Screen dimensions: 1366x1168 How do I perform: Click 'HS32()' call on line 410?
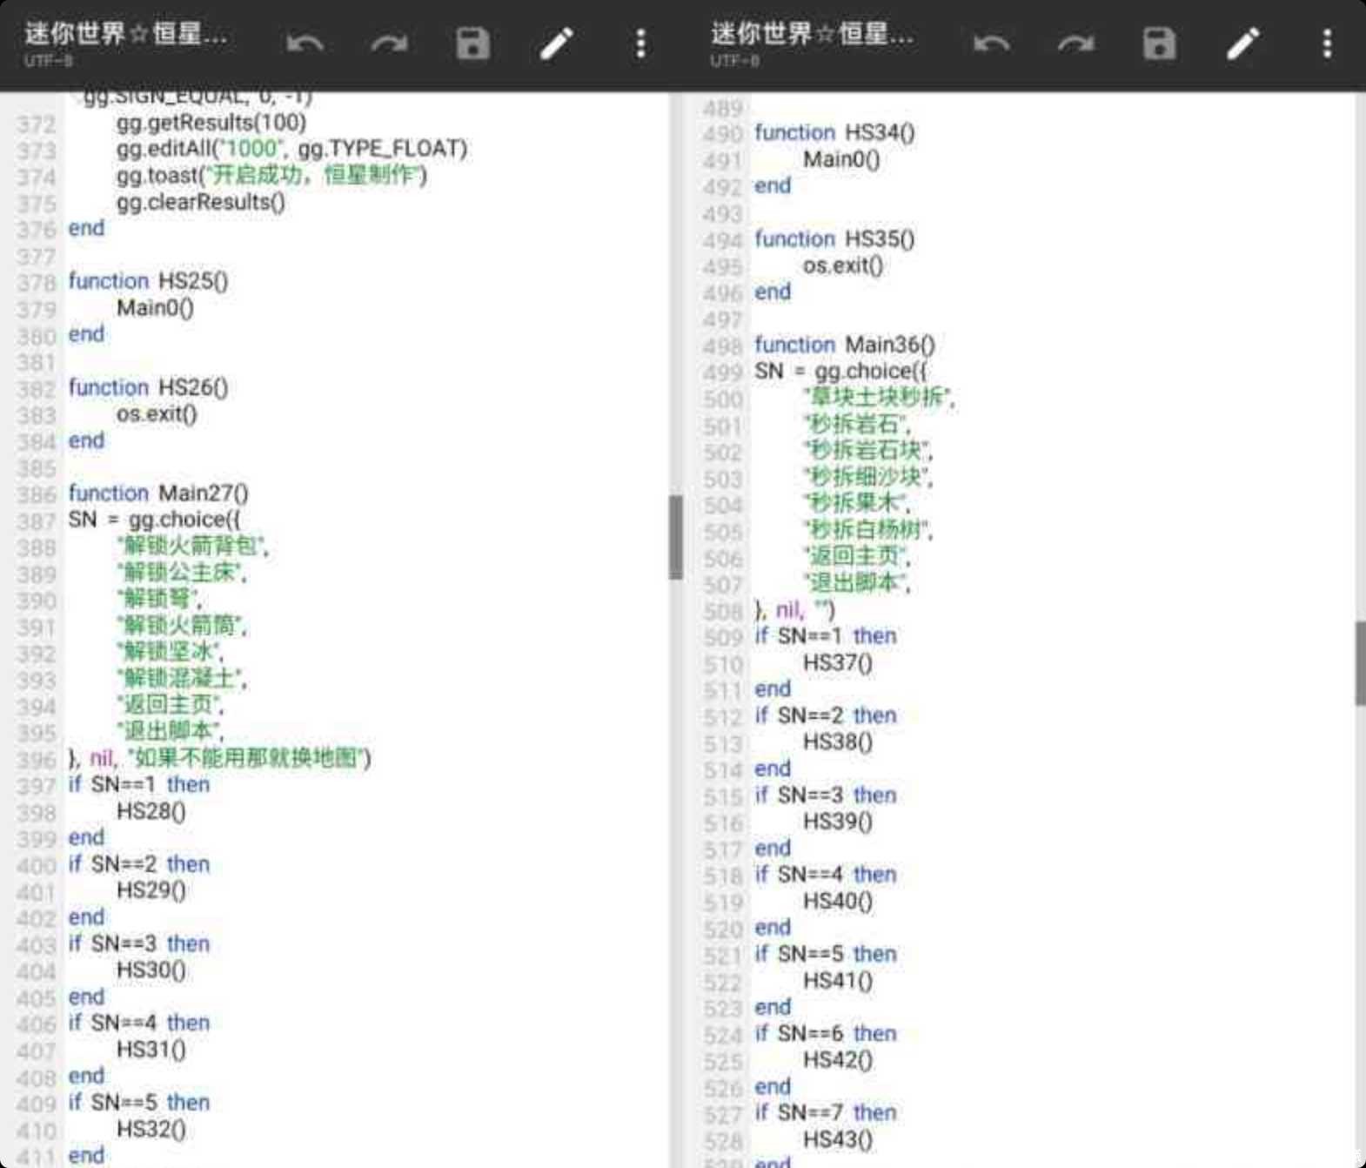coord(151,1130)
